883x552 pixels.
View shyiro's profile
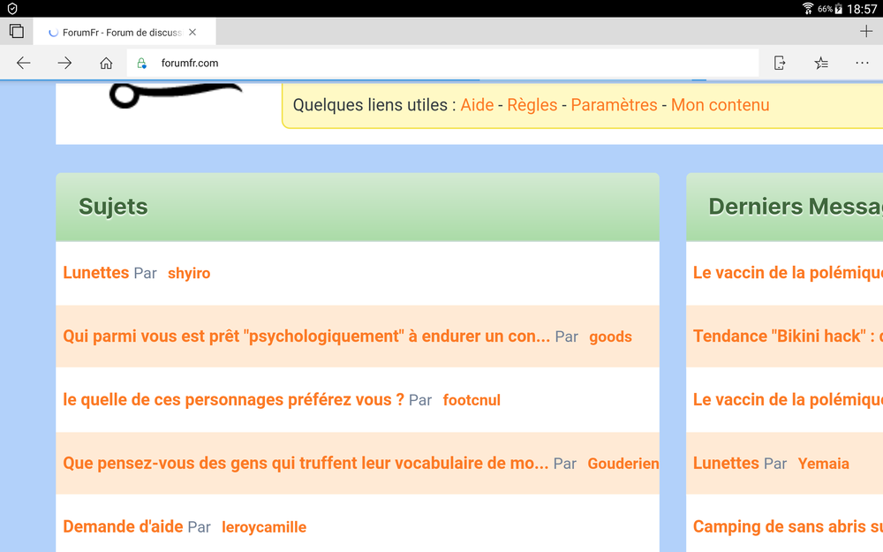189,274
